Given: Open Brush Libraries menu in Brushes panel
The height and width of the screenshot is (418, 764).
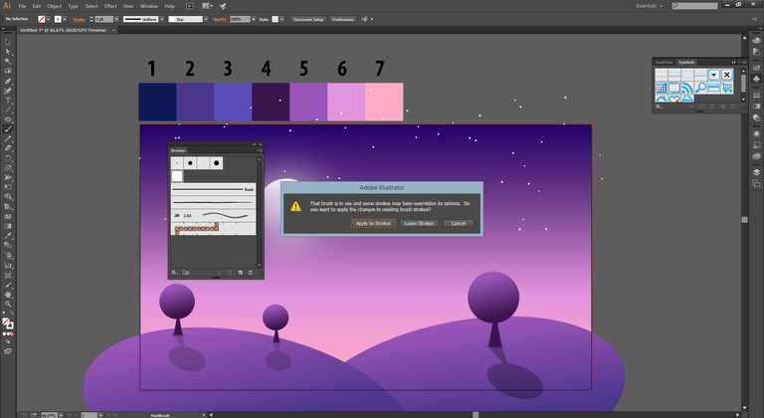Looking at the screenshot, I should pyautogui.click(x=174, y=273).
